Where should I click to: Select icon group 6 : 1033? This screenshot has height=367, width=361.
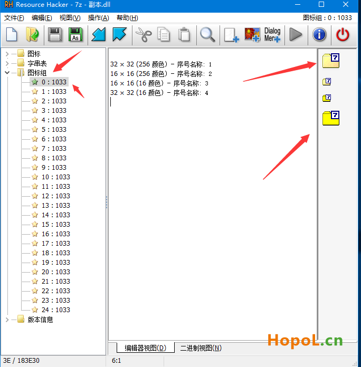click(54, 139)
